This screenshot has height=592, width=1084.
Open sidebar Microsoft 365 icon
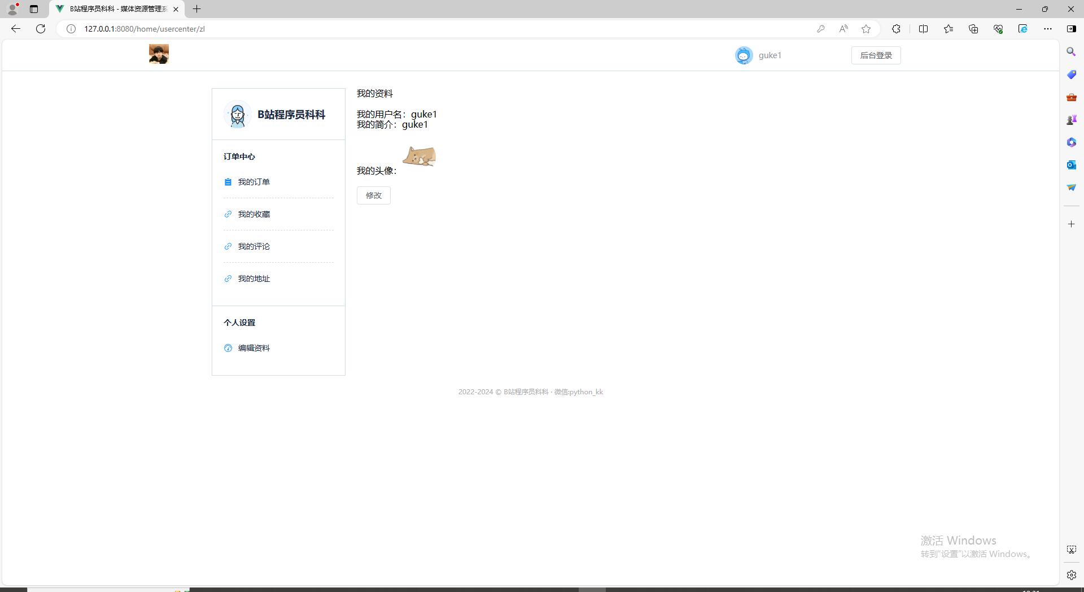(x=1071, y=142)
